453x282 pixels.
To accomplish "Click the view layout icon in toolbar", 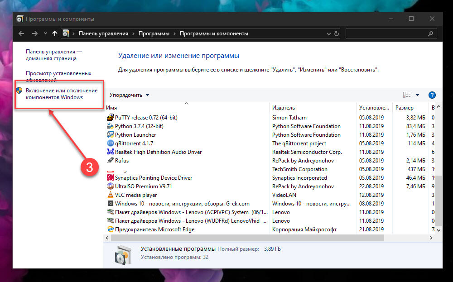I will click(x=407, y=95).
